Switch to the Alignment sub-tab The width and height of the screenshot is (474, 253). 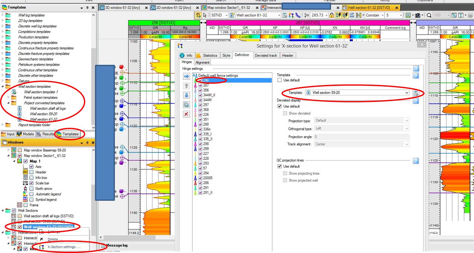(x=202, y=62)
